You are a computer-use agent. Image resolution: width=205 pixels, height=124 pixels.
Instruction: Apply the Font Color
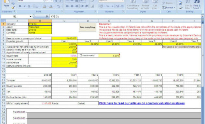[x=51, y=6]
